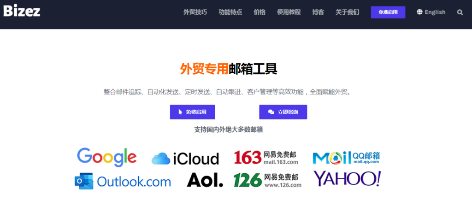Click the YAHOO! logo
The height and width of the screenshot is (212, 472).
(x=348, y=179)
